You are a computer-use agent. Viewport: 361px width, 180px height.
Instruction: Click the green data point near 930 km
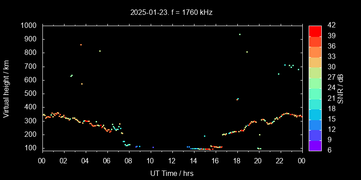[x=240, y=34]
